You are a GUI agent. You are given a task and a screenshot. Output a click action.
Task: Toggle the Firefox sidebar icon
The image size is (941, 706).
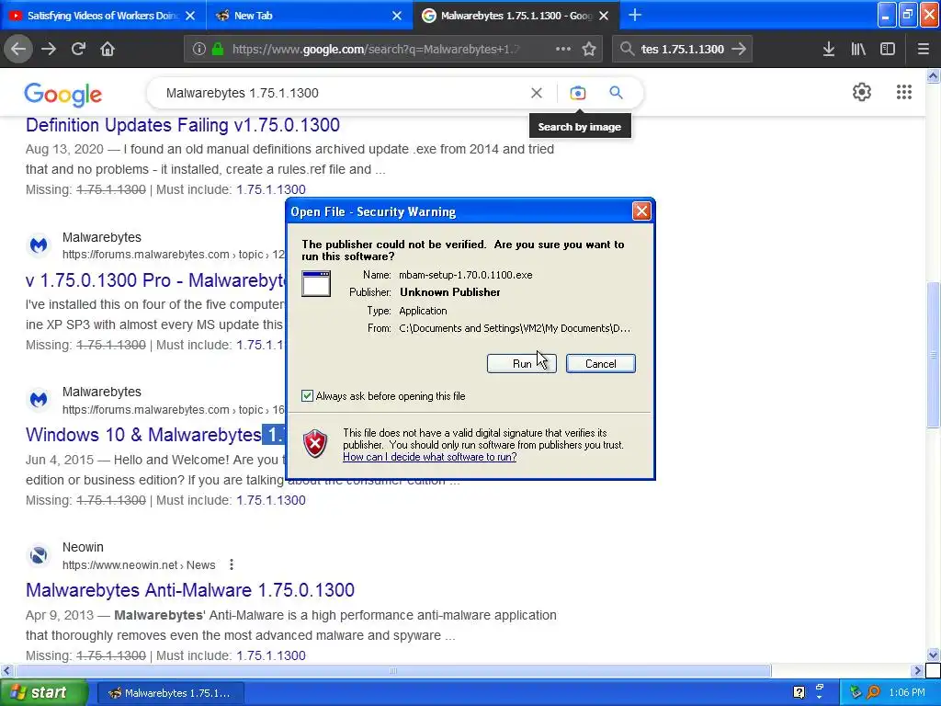(888, 50)
